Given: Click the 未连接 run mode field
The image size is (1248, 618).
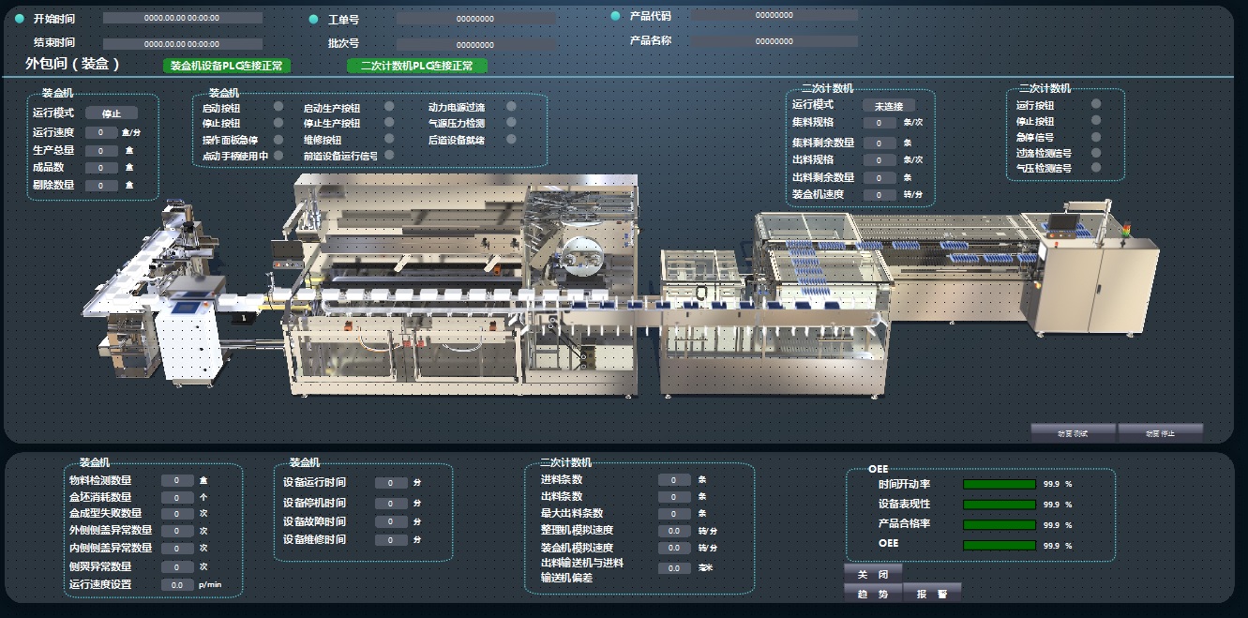Looking at the screenshot, I should pos(889,106).
